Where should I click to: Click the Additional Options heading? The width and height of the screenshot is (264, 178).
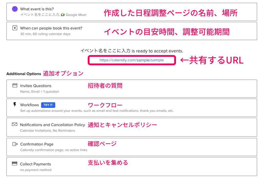click(24, 74)
